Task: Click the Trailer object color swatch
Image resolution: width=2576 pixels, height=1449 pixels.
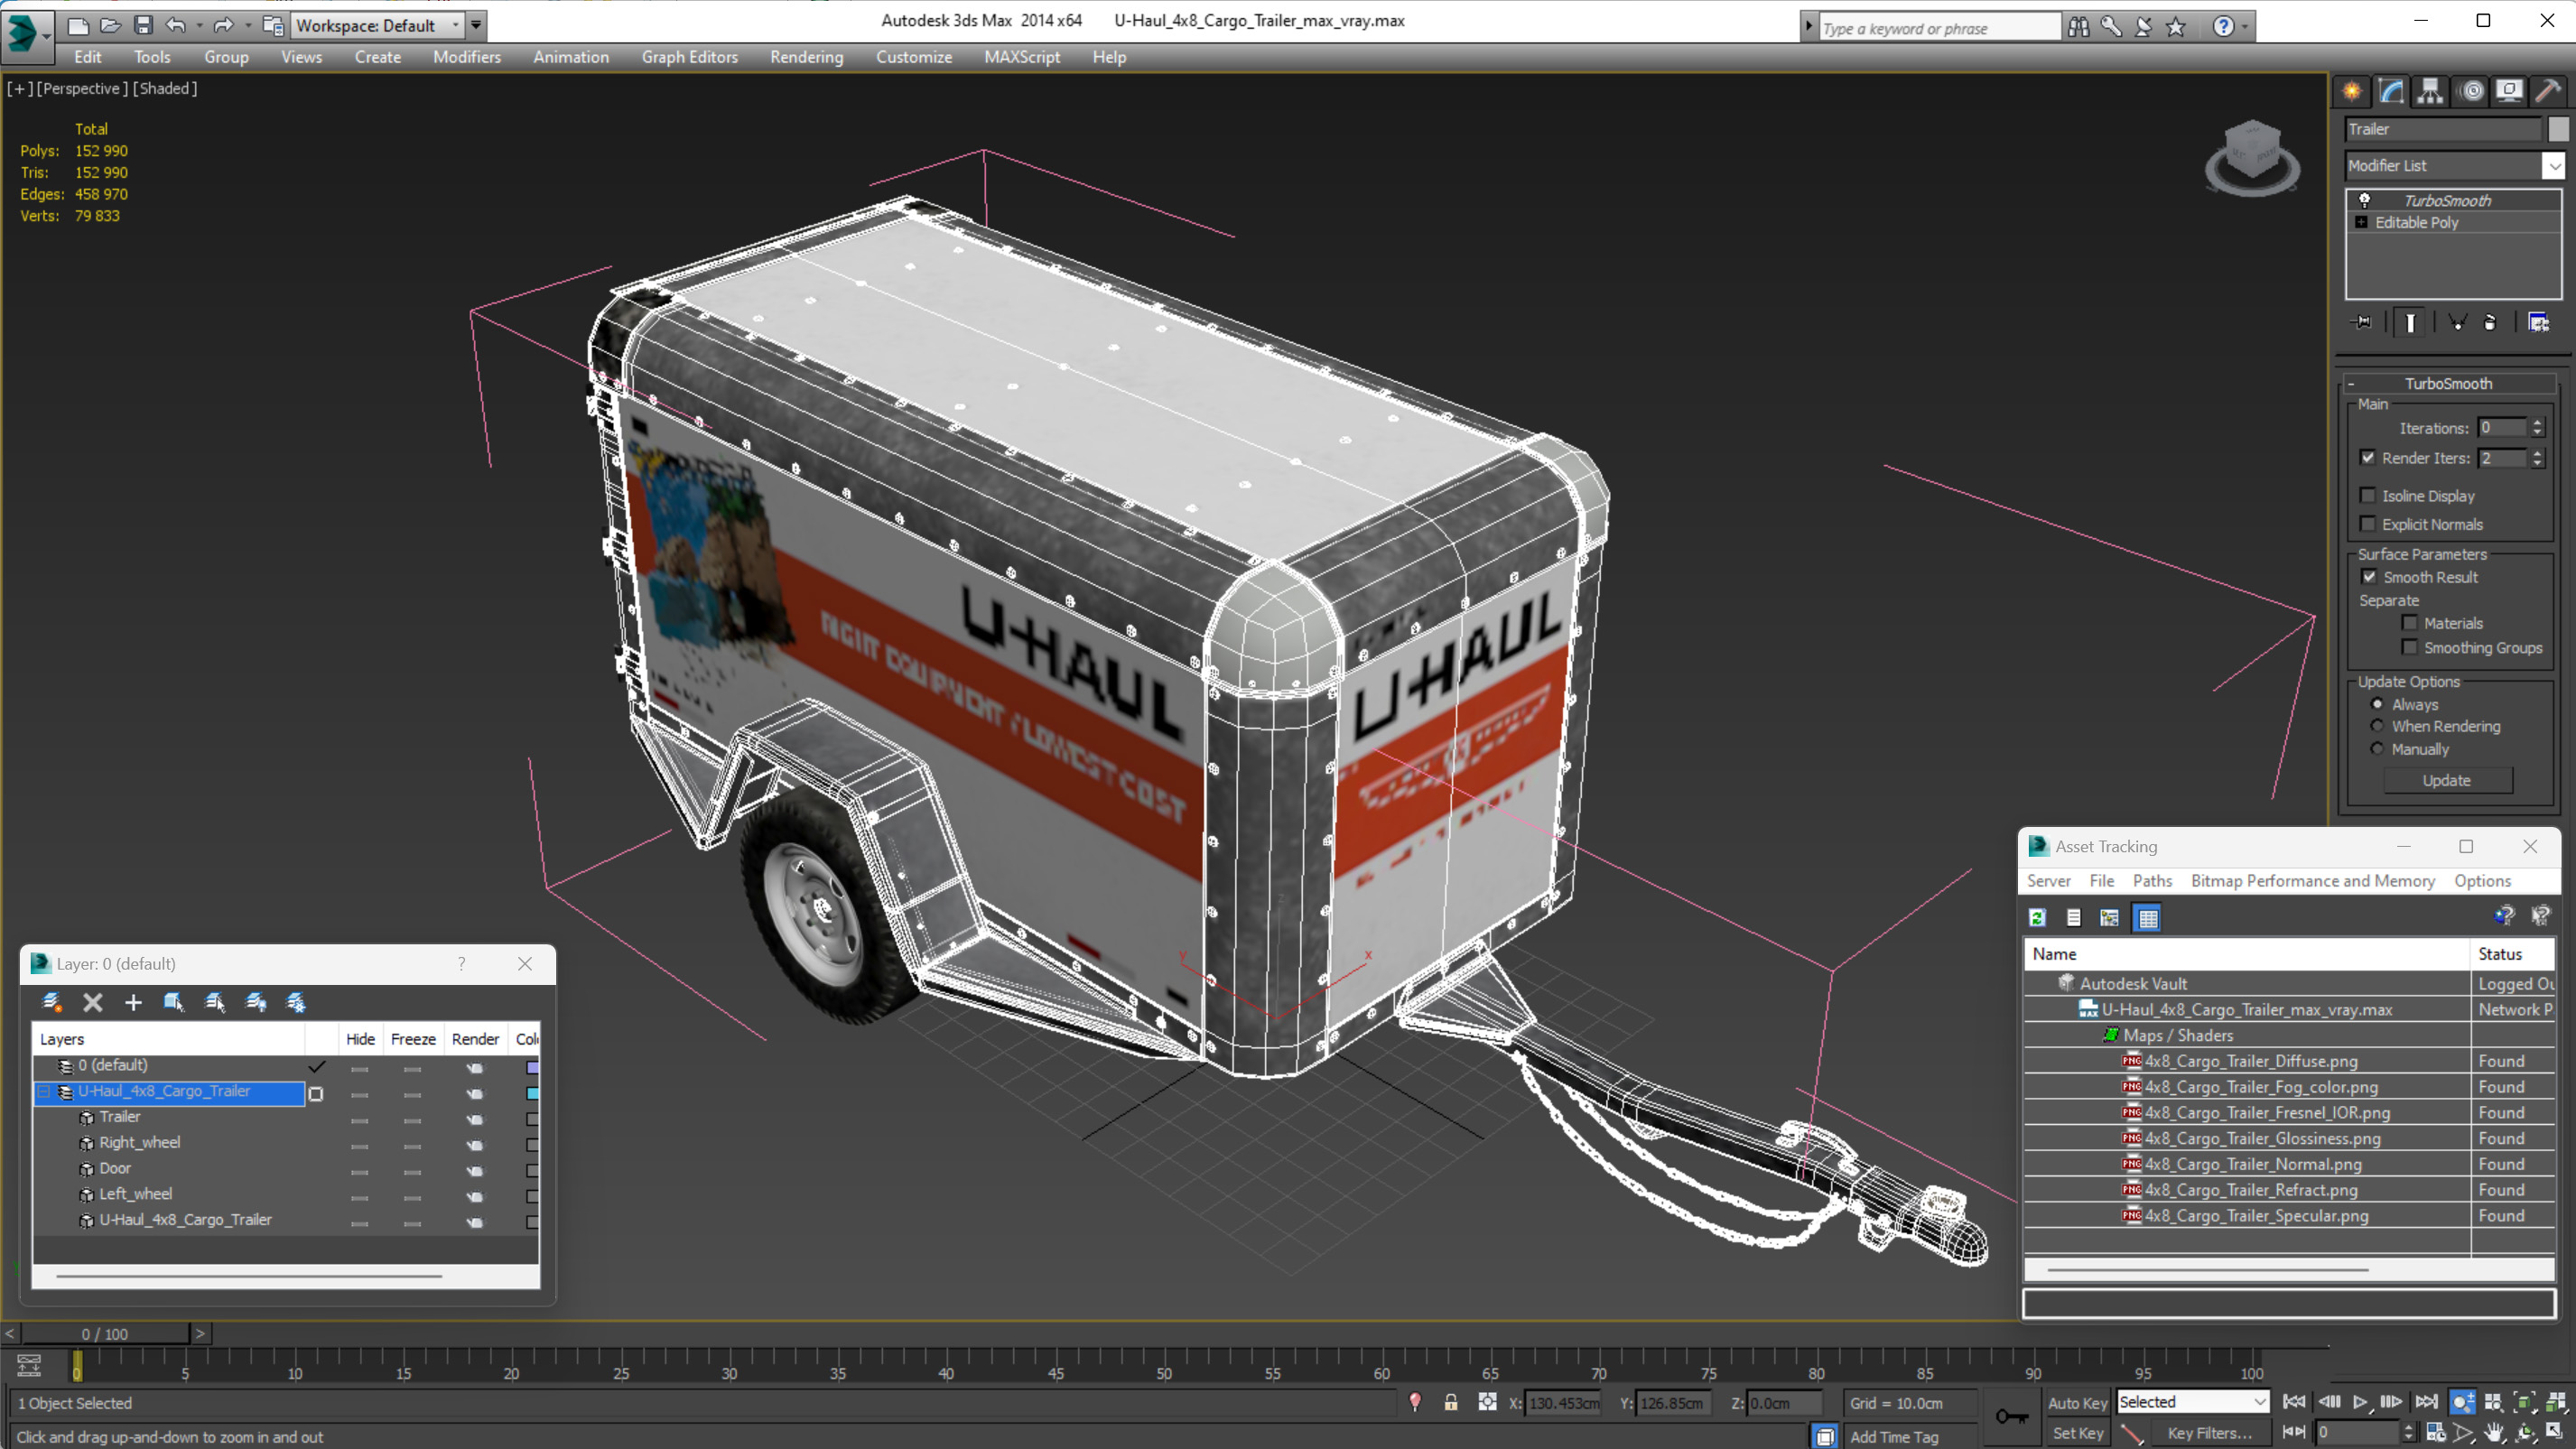Action: (x=2558, y=129)
